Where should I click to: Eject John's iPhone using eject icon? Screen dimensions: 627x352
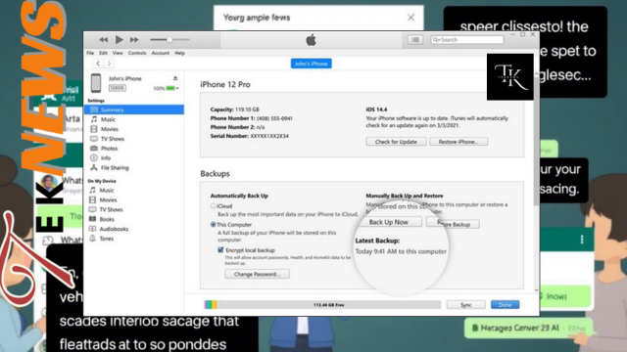[x=175, y=78]
